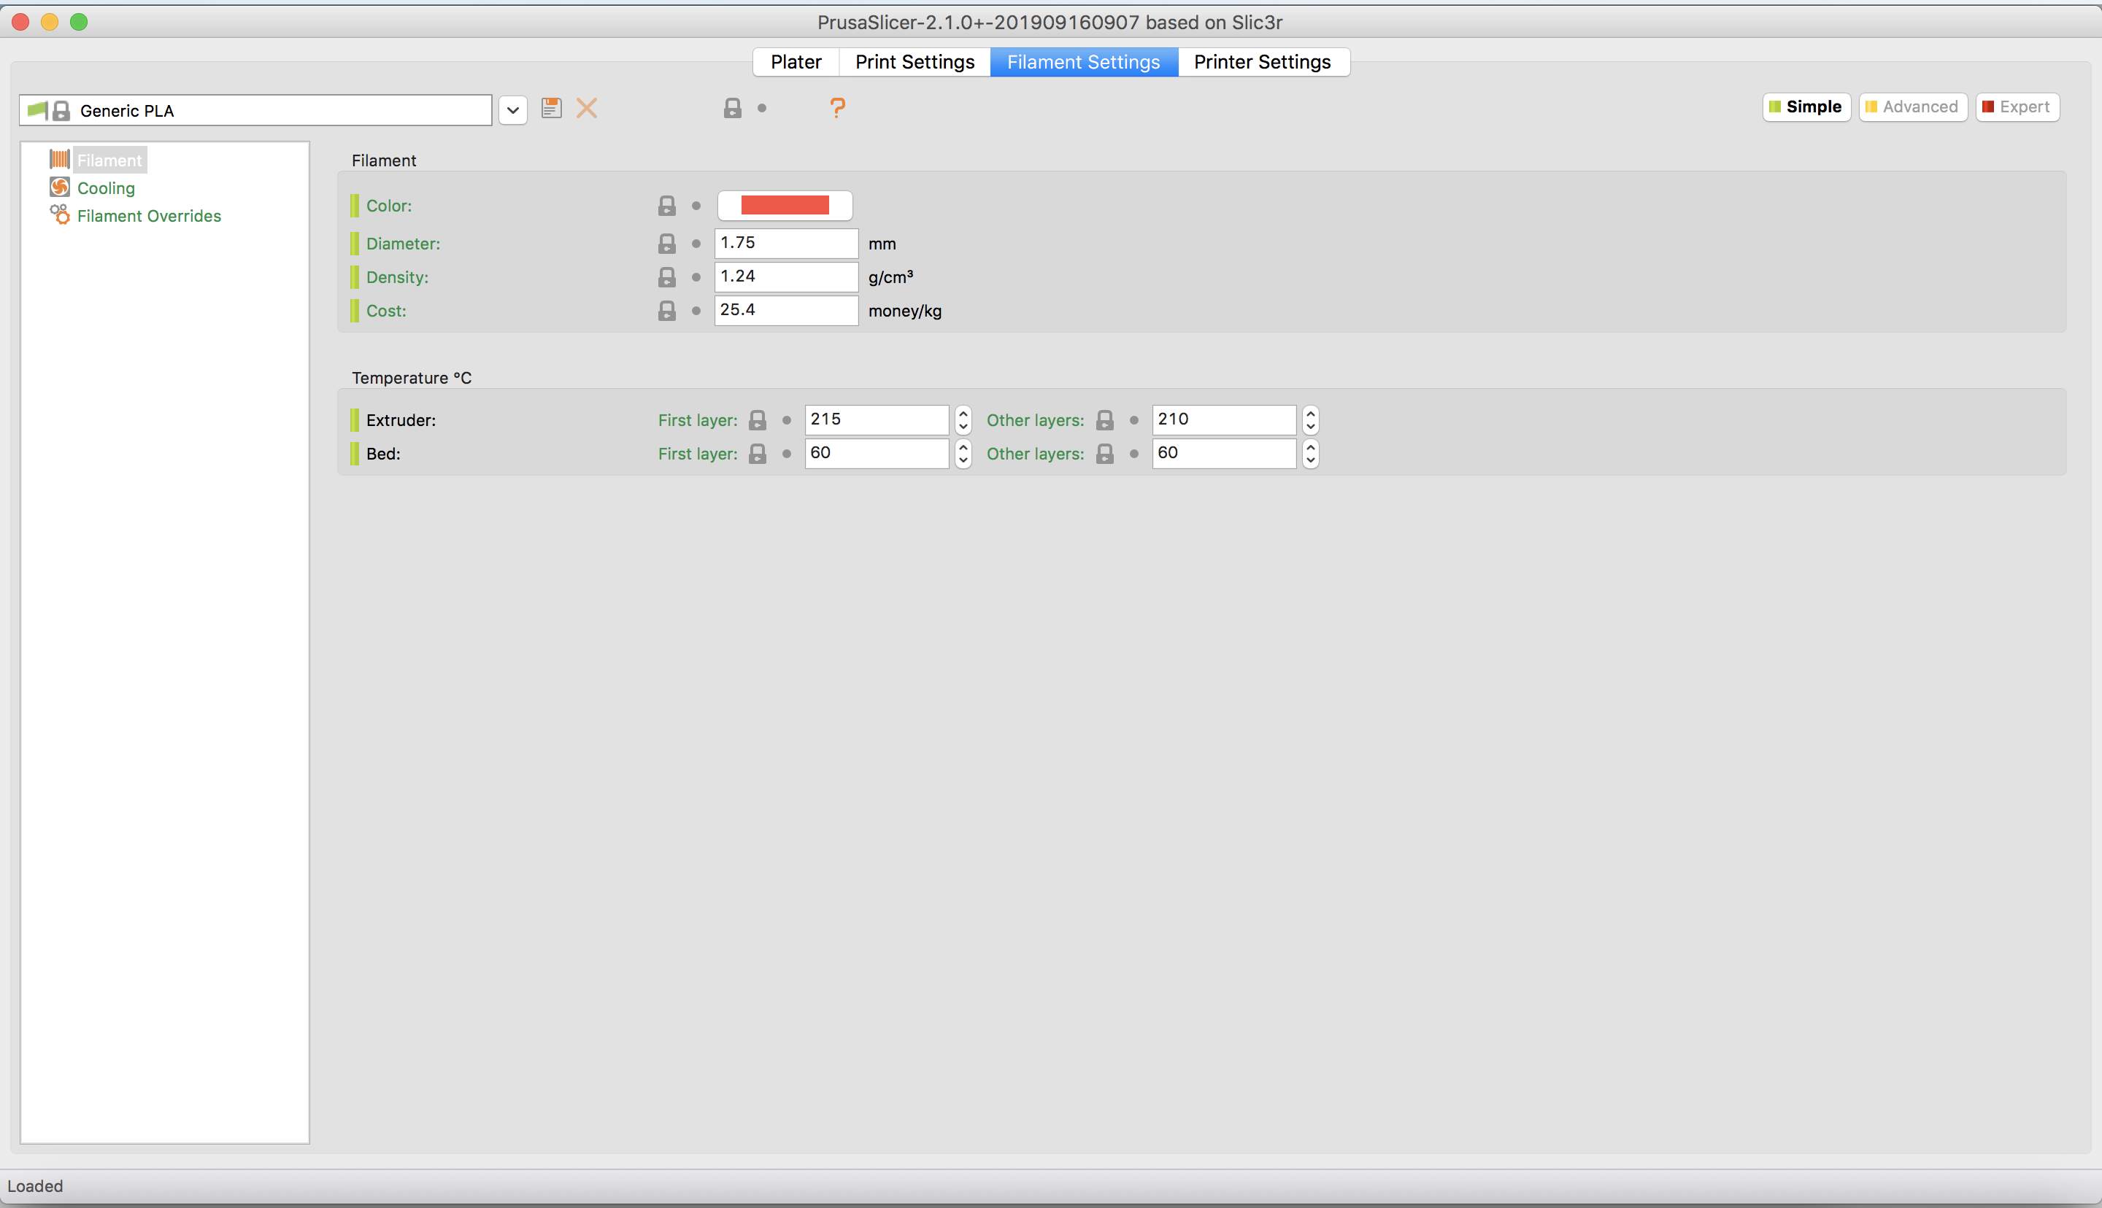This screenshot has width=2102, height=1208.
Task: Click the lock icon beside the help icon
Action: [732, 108]
